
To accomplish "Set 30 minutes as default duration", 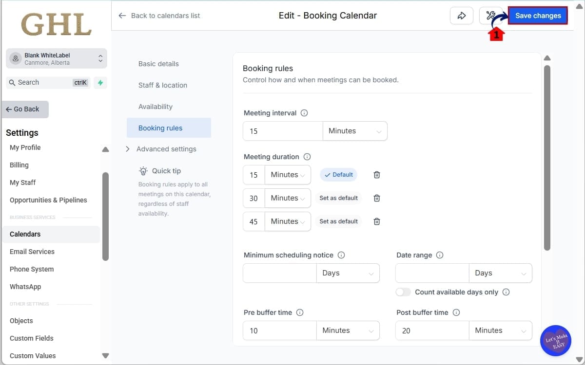I will (x=339, y=198).
